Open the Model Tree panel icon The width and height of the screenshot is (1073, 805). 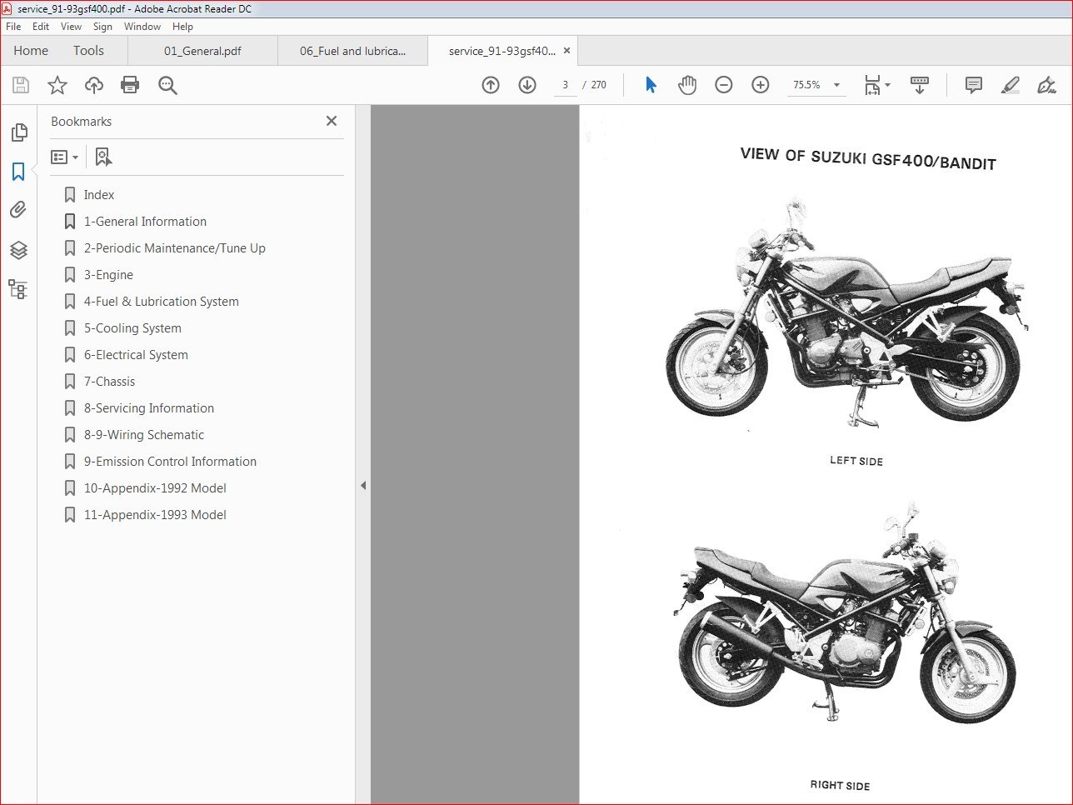click(x=18, y=289)
